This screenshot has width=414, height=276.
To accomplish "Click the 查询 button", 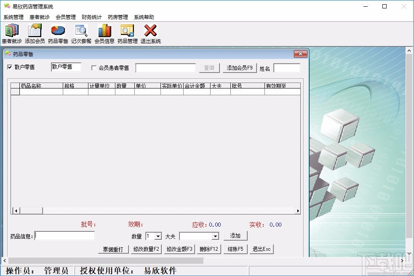I will click(x=208, y=68).
